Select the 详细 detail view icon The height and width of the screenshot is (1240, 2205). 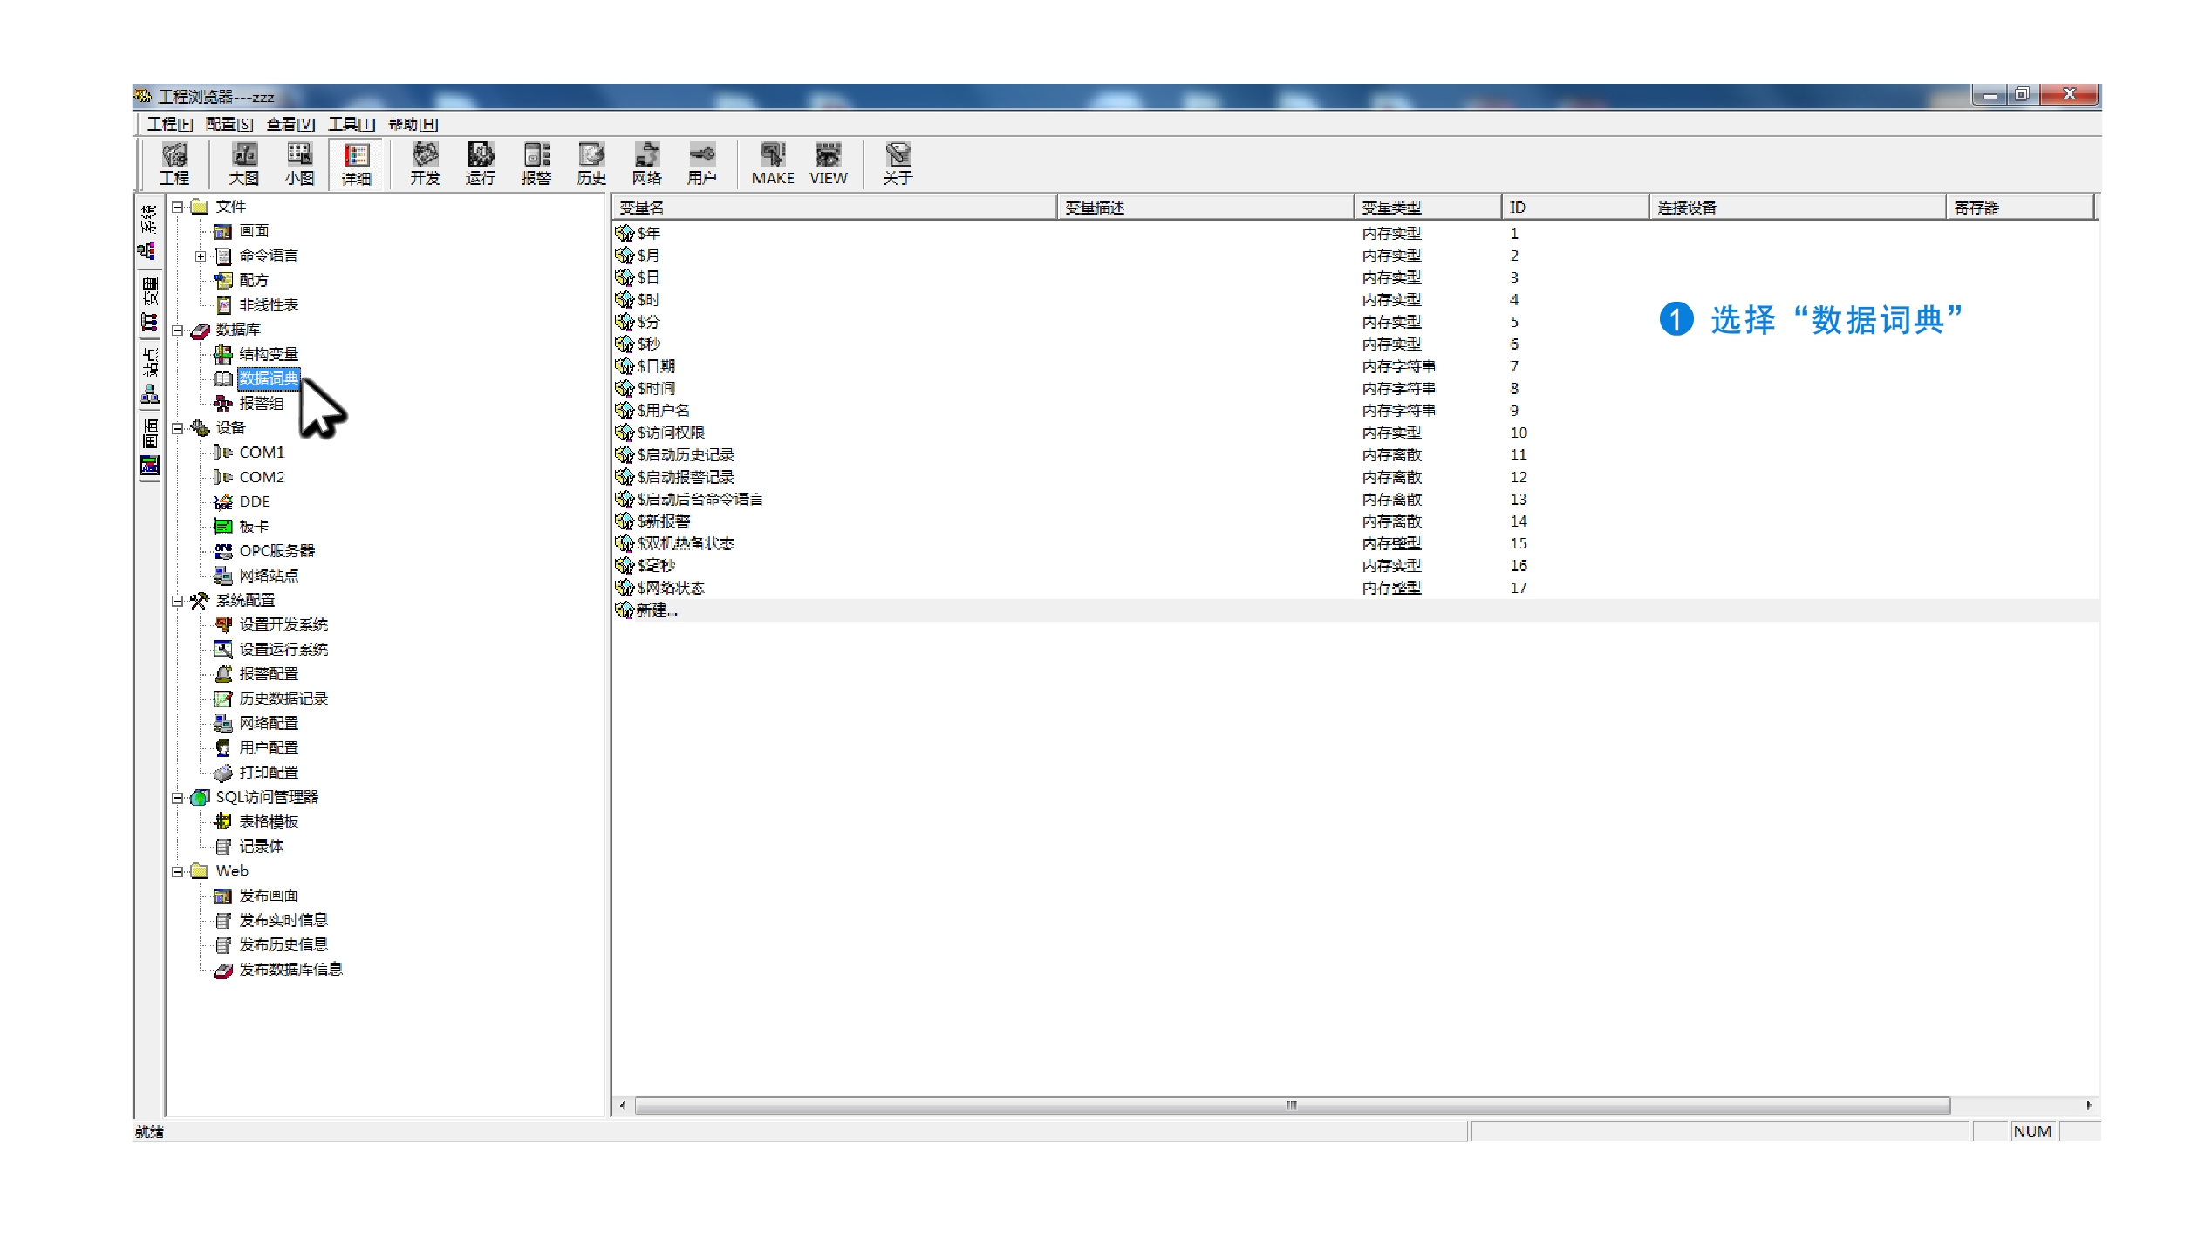(356, 164)
